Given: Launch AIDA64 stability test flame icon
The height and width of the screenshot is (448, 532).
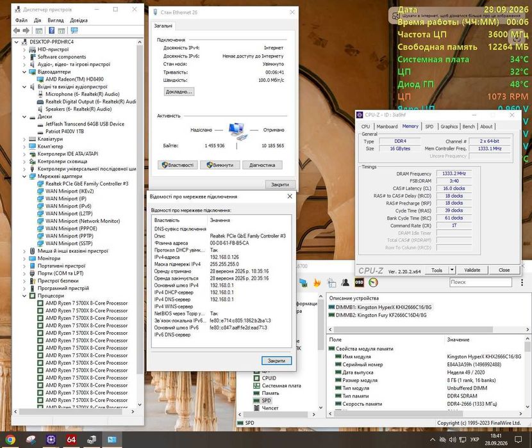Looking at the screenshot, I should coord(317,282).
